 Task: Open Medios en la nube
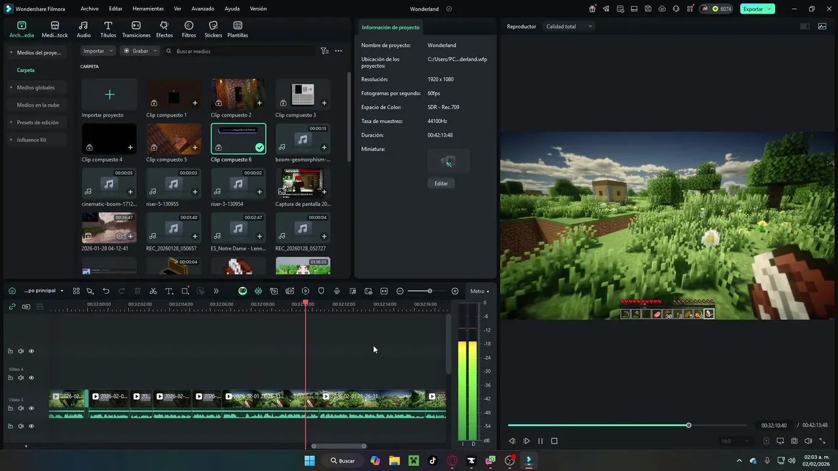click(x=38, y=105)
